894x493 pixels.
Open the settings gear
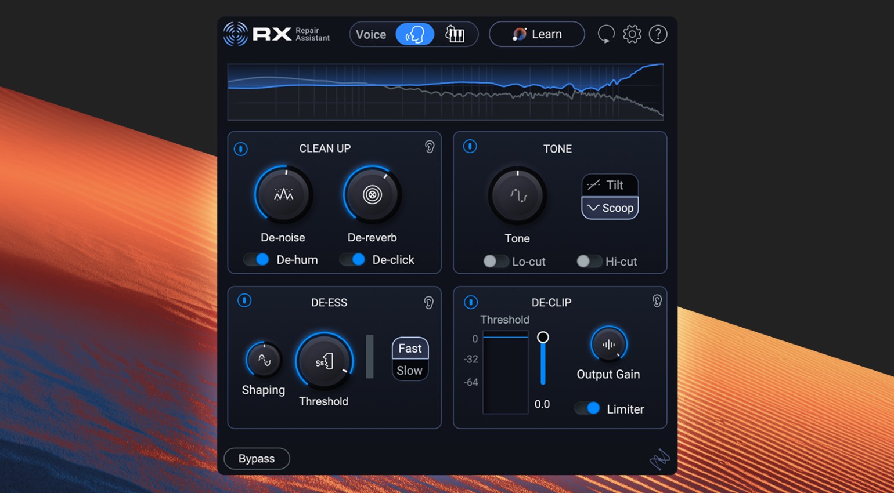tap(632, 34)
